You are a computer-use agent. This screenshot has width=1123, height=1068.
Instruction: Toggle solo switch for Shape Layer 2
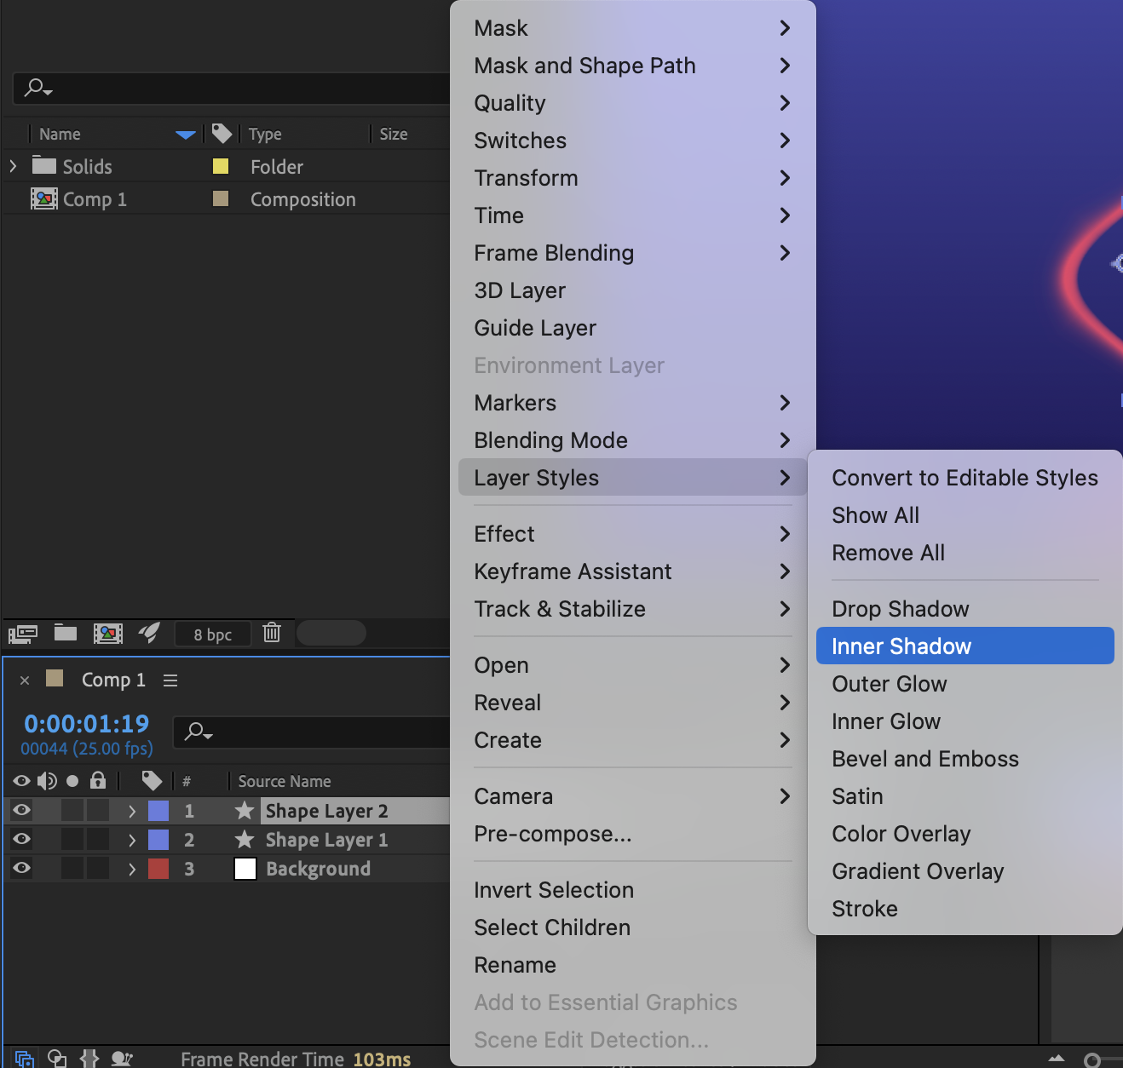[x=72, y=810]
